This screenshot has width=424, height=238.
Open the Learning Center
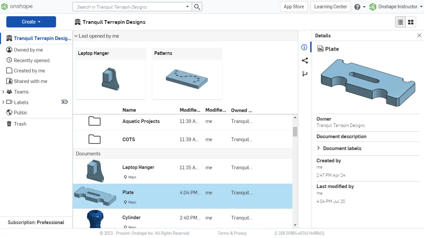tap(330, 7)
